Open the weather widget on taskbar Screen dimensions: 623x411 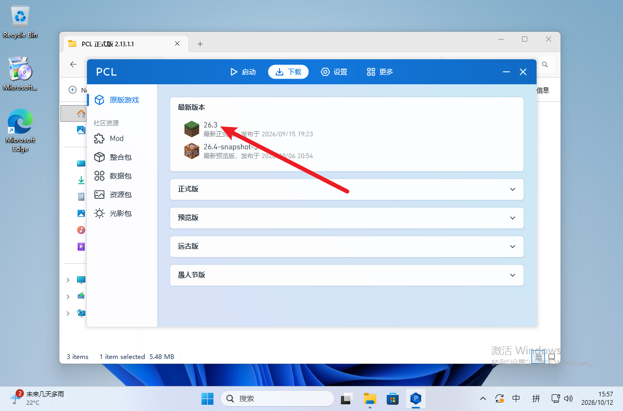coord(37,399)
